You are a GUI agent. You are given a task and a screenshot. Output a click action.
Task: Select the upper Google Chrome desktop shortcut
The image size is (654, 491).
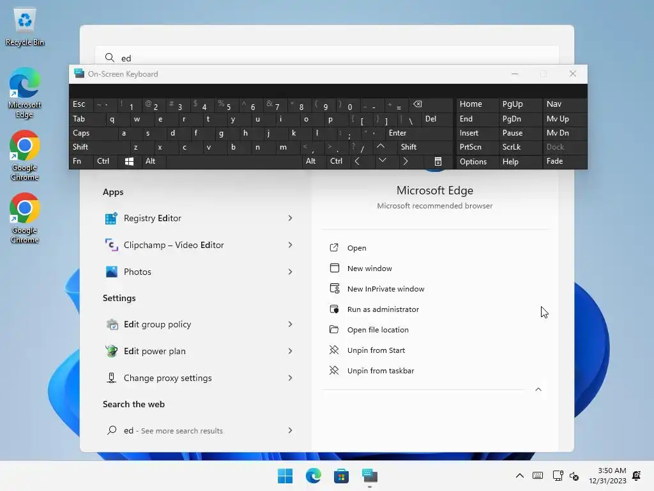25,156
